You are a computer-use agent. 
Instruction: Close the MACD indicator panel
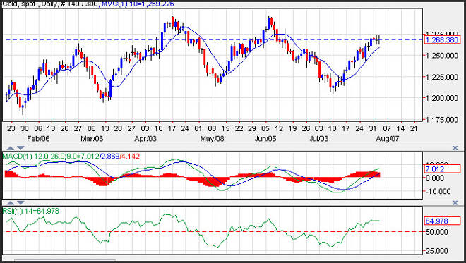pos(455,148)
